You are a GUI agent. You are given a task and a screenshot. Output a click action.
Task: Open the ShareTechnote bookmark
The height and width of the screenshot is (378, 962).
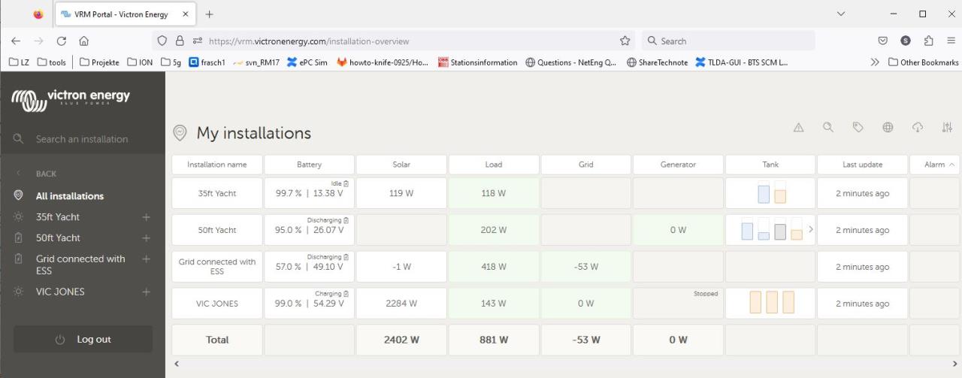coord(657,62)
